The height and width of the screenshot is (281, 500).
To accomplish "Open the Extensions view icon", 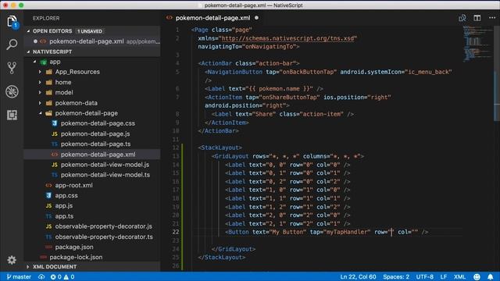I will click(x=12, y=115).
